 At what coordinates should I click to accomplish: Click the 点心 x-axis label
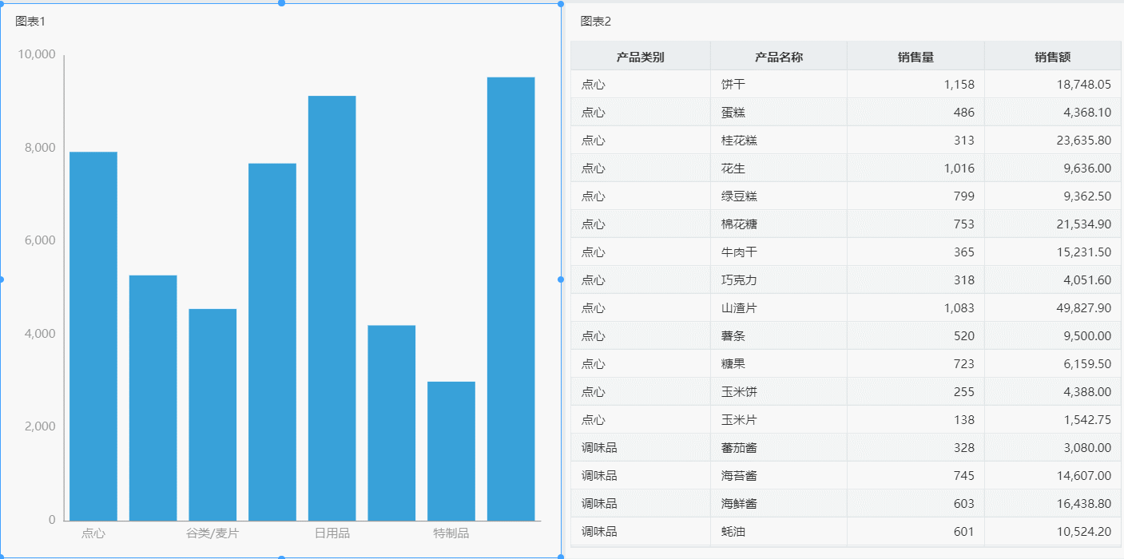click(93, 533)
